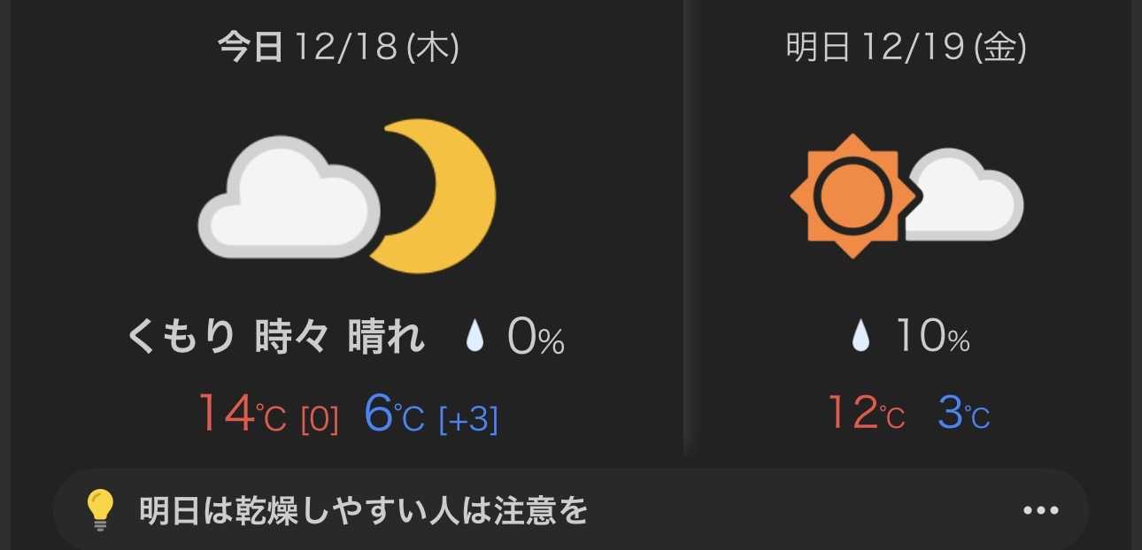The height and width of the screenshot is (550, 1142).
Task: Click tomorrow's low temperature 3°C
Action: 963,414
